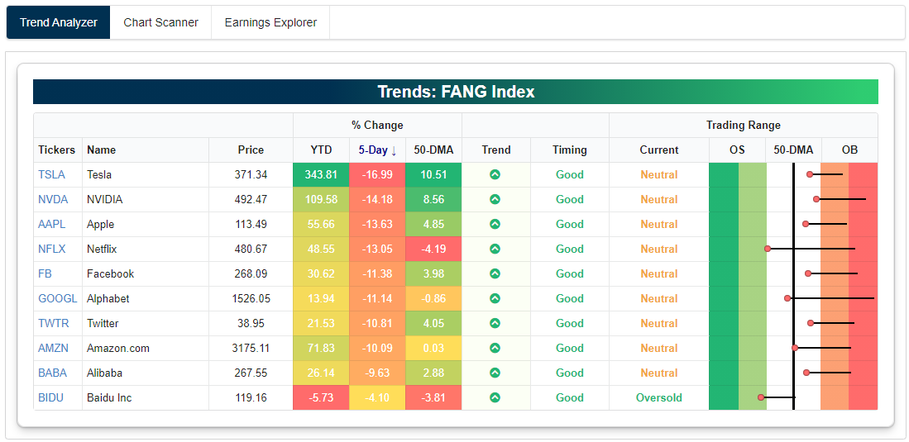Click the red dot on Tesla's trading range
Image resolution: width=909 pixels, height=442 pixels.
(810, 174)
